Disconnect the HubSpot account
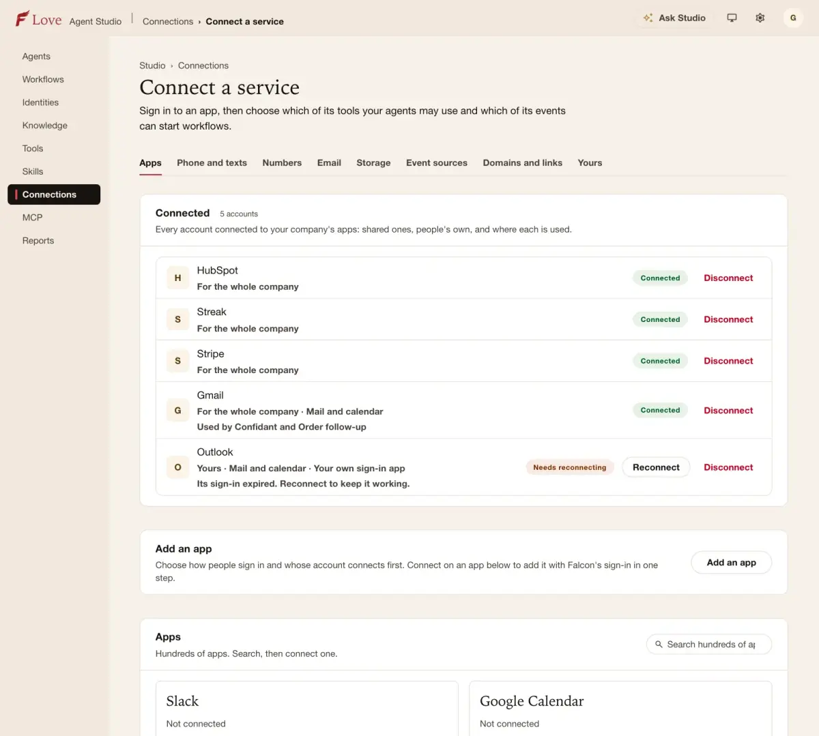Image resolution: width=819 pixels, height=736 pixels. point(728,278)
